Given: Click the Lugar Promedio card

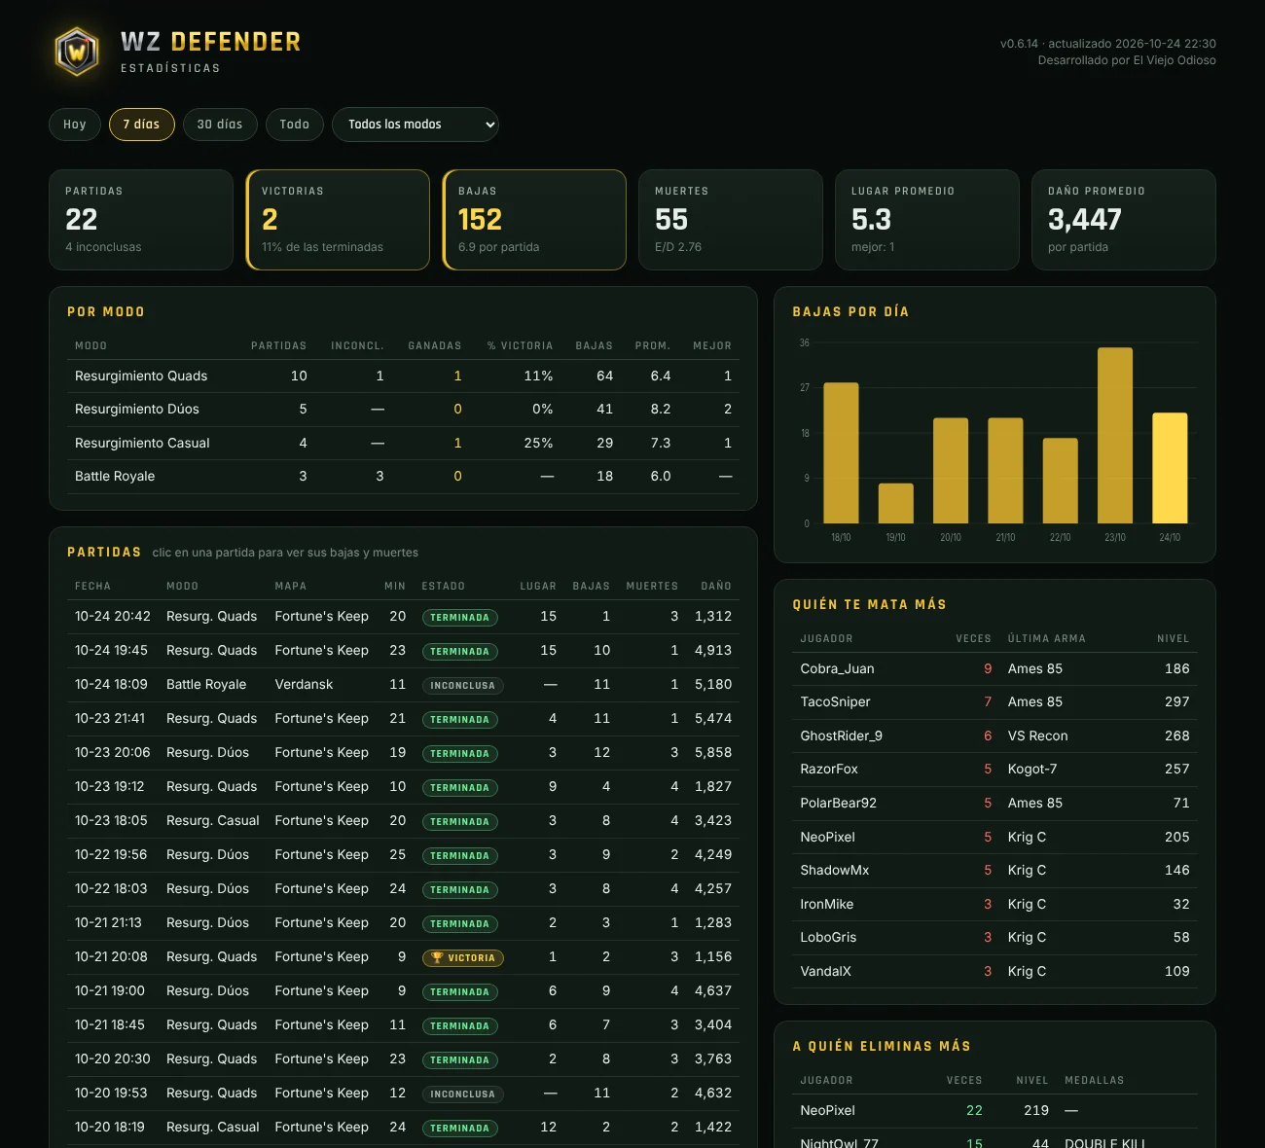Looking at the screenshot, I should pos(927,220).
